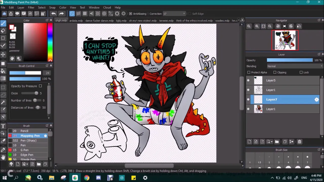
Task: Enable the layer Lock checkbox
Action: (x=301, y=73)
